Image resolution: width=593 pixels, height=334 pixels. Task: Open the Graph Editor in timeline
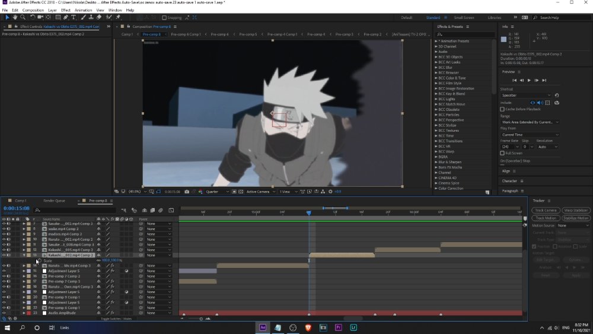coord(171,211)
